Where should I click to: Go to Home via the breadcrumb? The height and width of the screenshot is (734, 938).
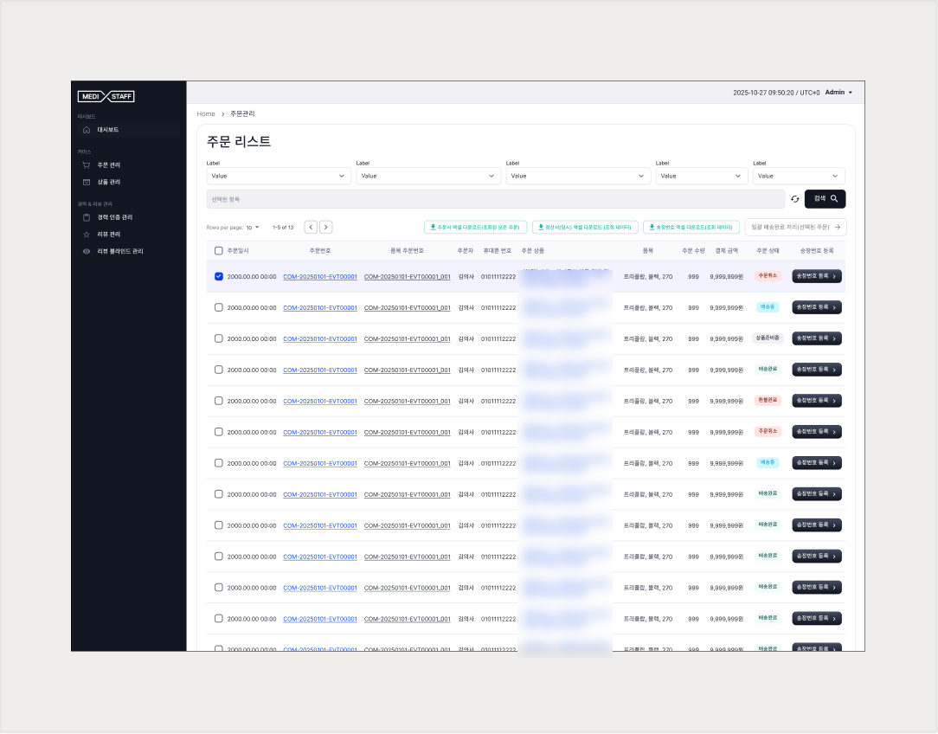coord(206,113)
